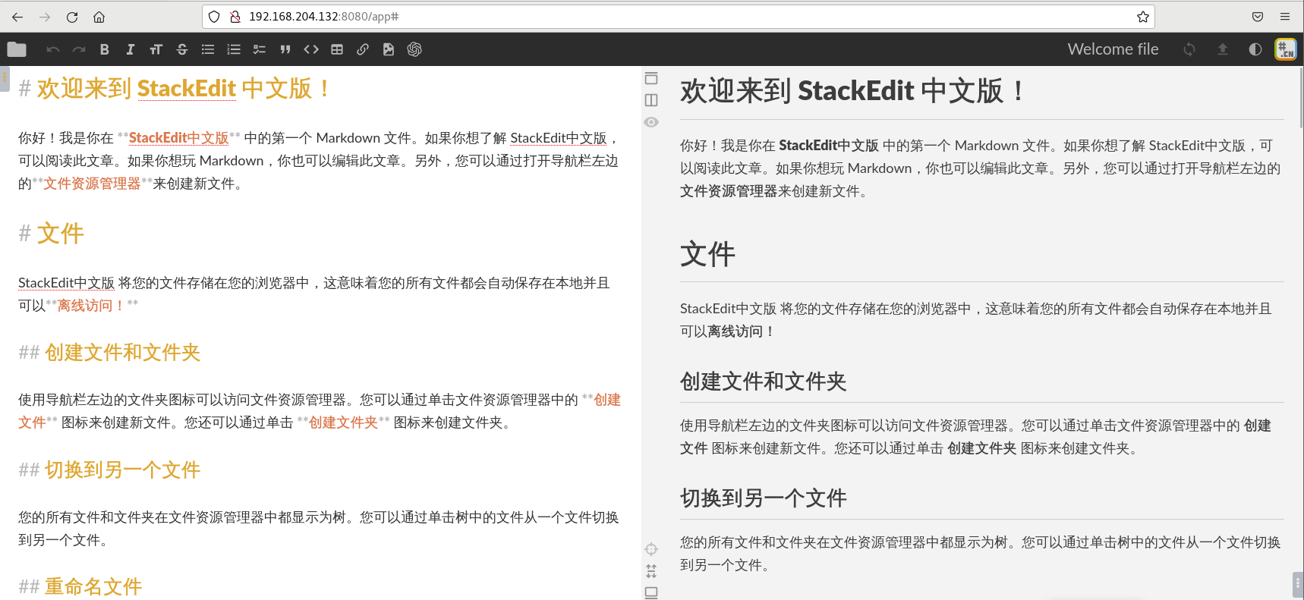The height and width of the screenshot is (600, 1304).
Task: Reload the browser page
Action: click(72, 17)
